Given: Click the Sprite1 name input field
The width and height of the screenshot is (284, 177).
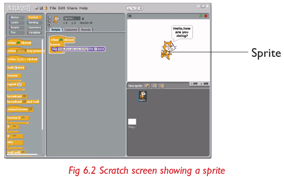Looking at the screenshot, I should point(72,18).
